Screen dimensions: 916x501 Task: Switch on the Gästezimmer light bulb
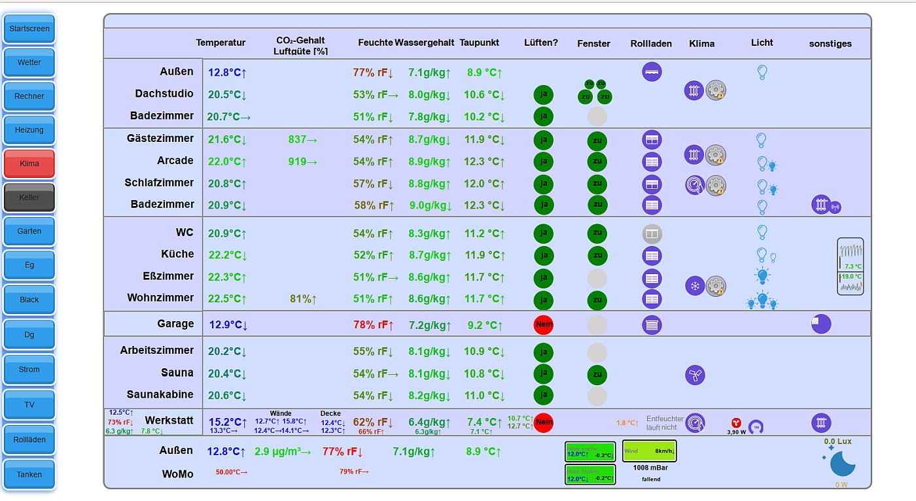761,140
